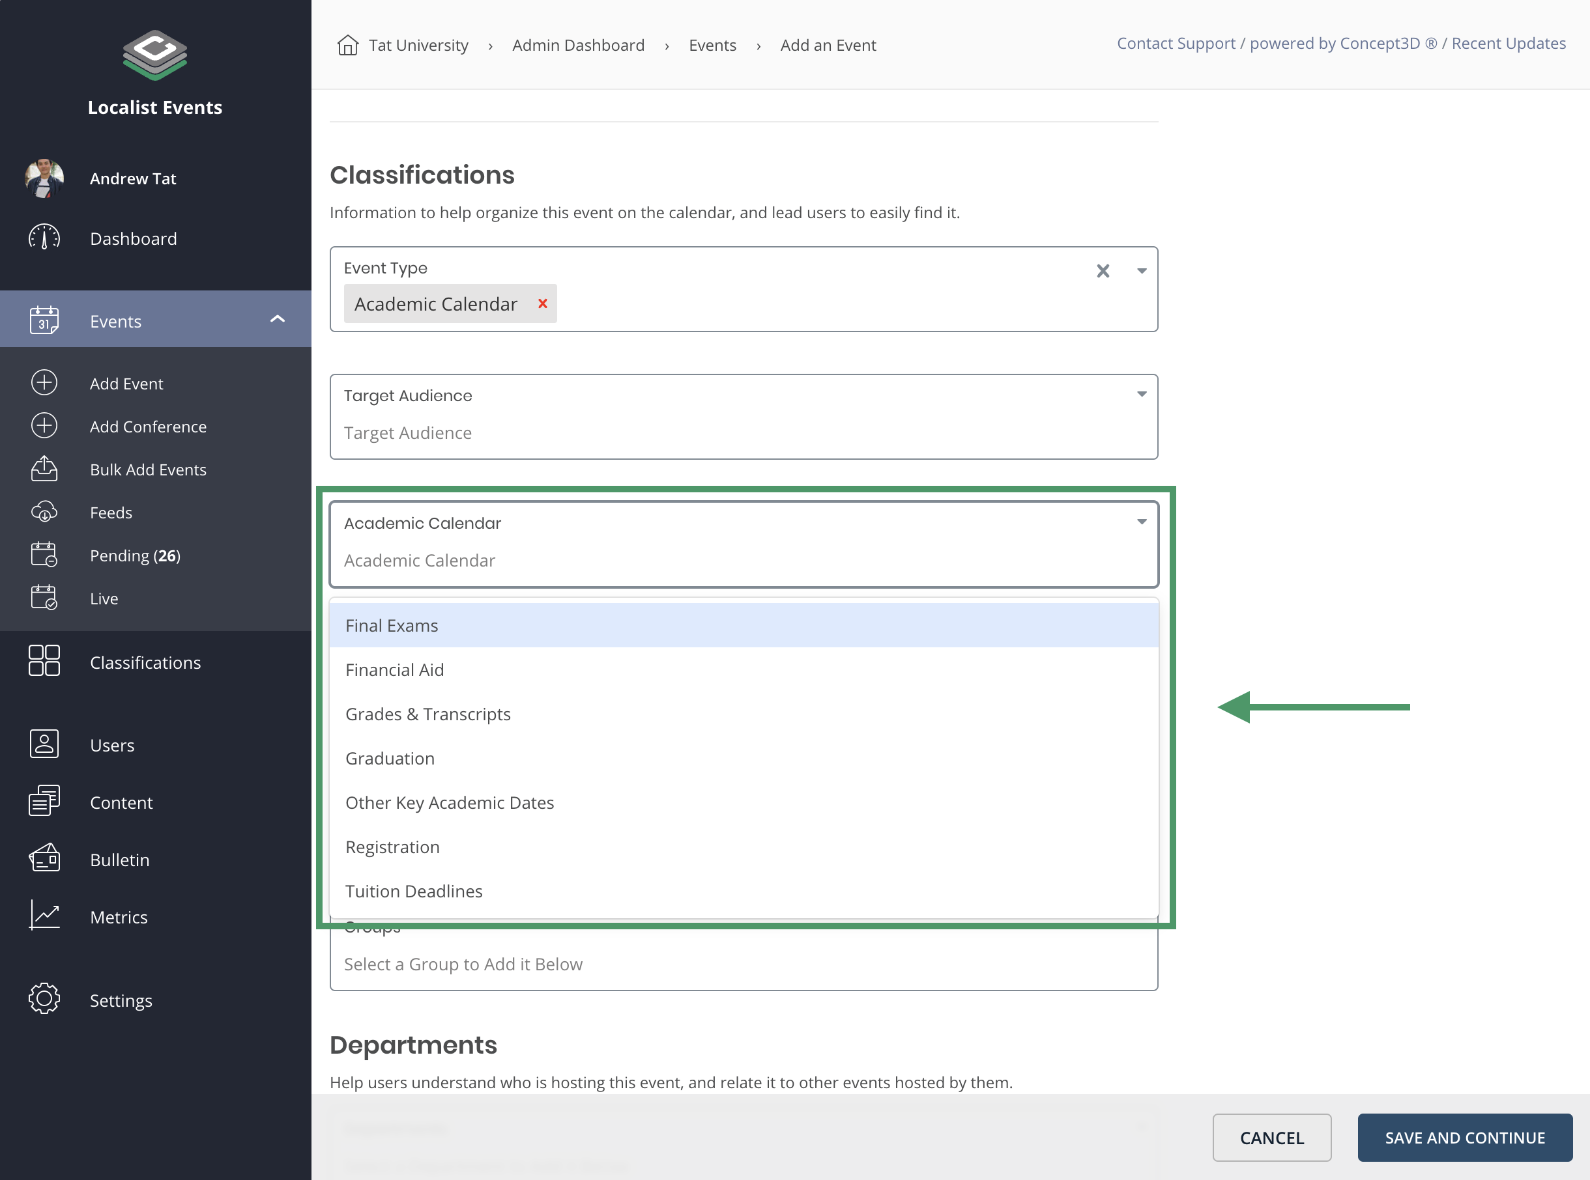1590x1180 pixels.
Task: Click the Metrics chart icon
Action: [x=44, y=915]
